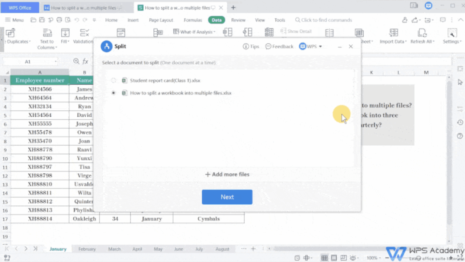Click the 'Click to find commands' search box
The image size is (465, 262).
323,20
